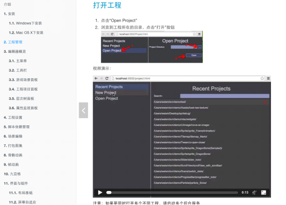Screen dimensions: 286x205
Task: Click the Open Project tutorial screenshot
Action: 152,47
